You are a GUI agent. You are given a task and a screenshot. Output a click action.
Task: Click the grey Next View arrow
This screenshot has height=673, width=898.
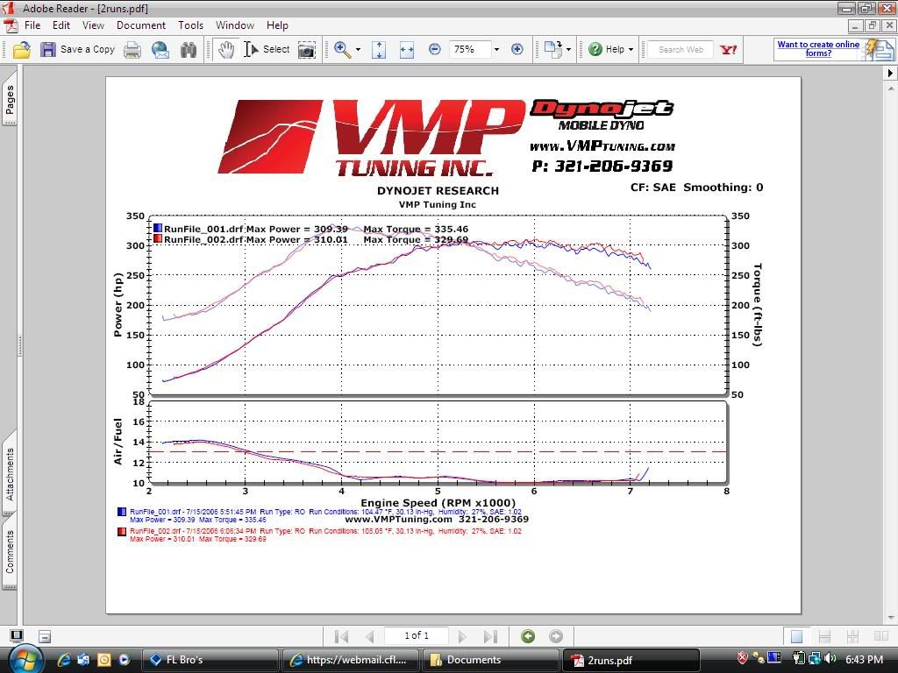coord(555,636)
